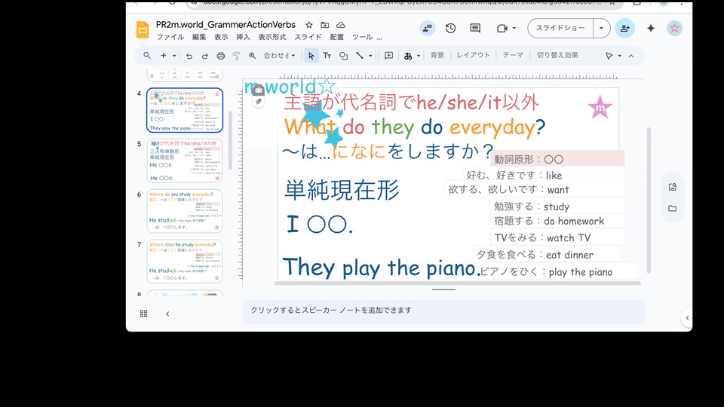This screenshot has width=724, height=407.
Task: Star the PR2m.world_GrammerActionVerbs document
Action: tap(309, 25)
